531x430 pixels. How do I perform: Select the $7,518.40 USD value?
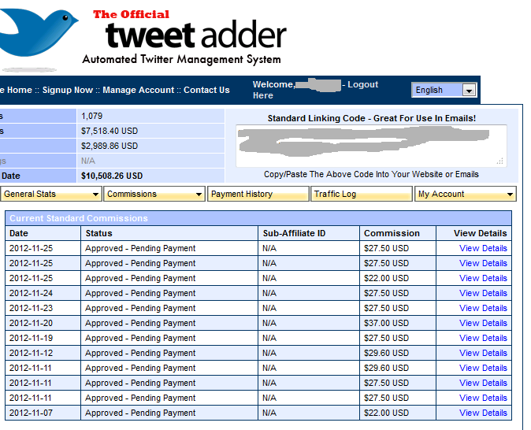pyautogui.click(x=110, y=131)
